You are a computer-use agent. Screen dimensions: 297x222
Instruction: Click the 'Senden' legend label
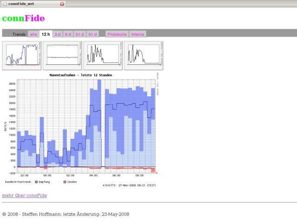coord(72,182)
